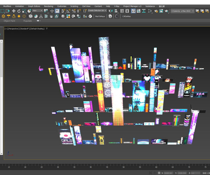Open the Civil View menu
The width and height of the screenshot is (210, 175).
86,6
